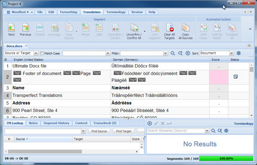Click the Find Target button
The width and height of the screenshot is (257, 165).
click(123, 131)
